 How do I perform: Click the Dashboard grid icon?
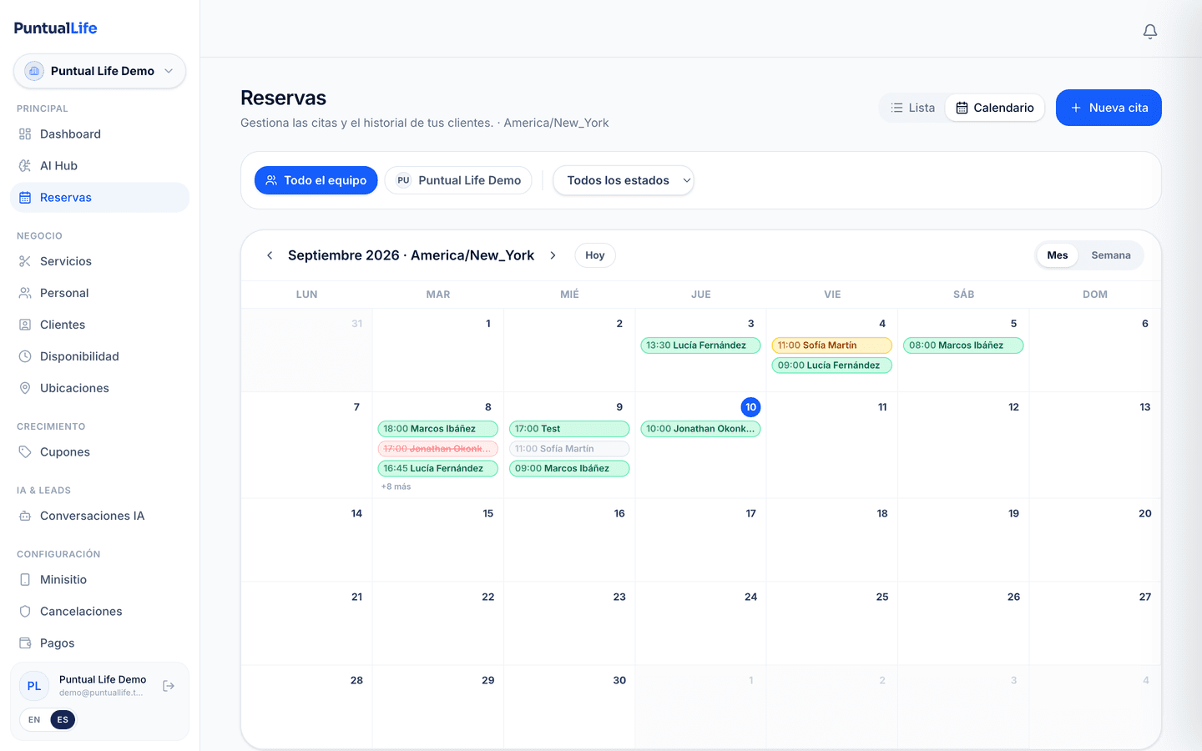tap(25, 134)
